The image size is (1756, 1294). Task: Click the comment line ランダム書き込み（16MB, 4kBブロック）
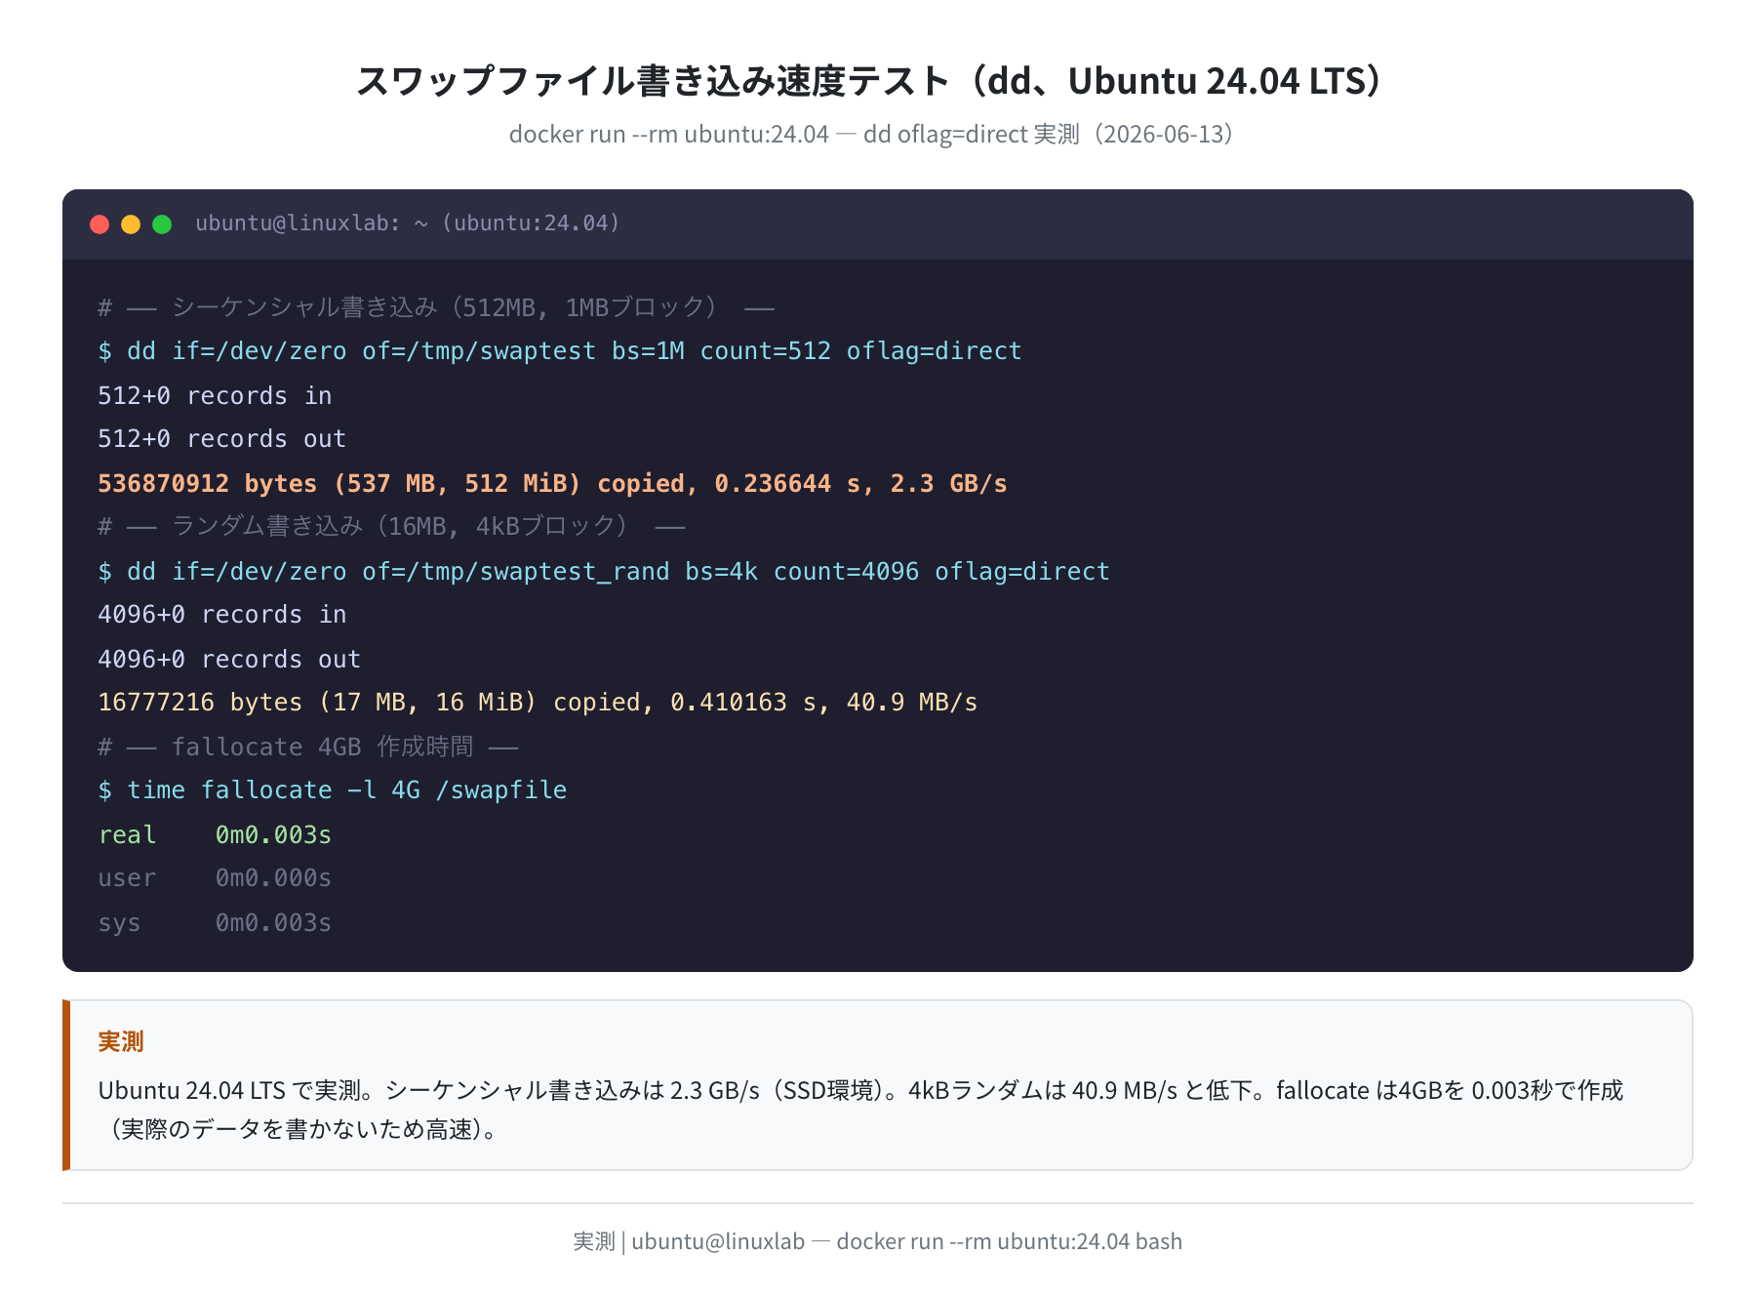pos(391,527)
